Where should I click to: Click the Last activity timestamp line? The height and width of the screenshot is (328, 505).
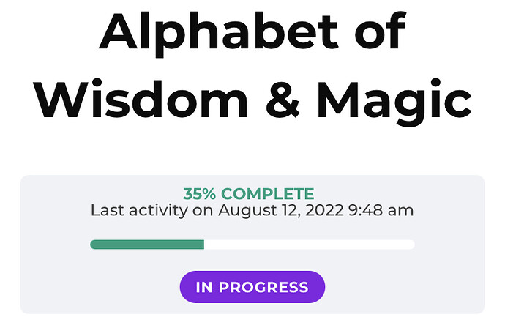[x=252, y=211]
